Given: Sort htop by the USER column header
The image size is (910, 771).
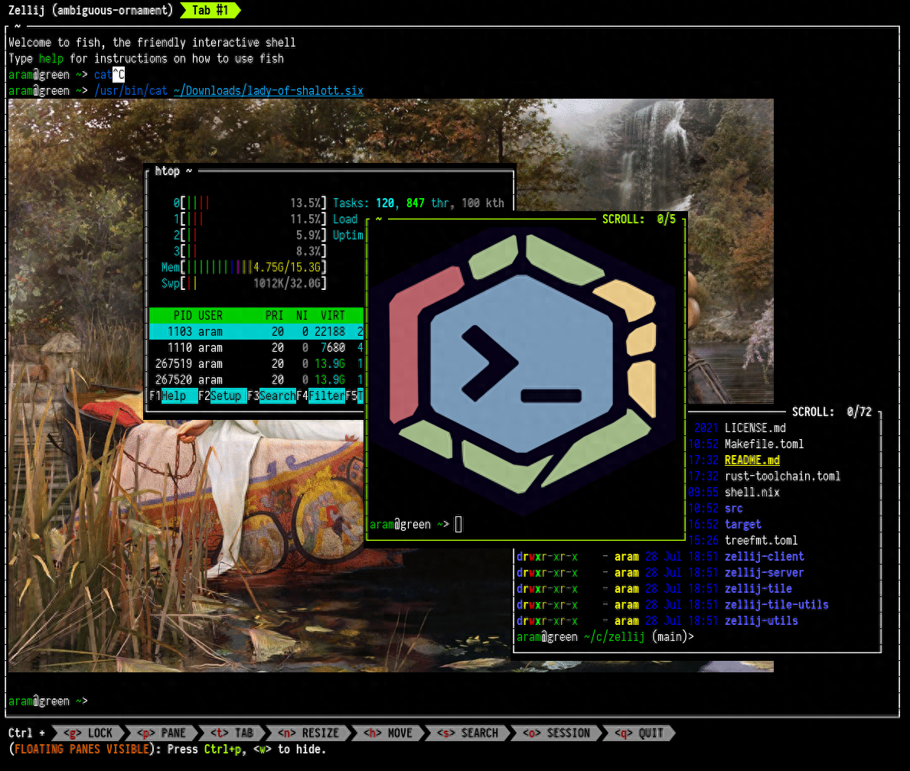Looking at the screenshot, I should click(210, 316).
